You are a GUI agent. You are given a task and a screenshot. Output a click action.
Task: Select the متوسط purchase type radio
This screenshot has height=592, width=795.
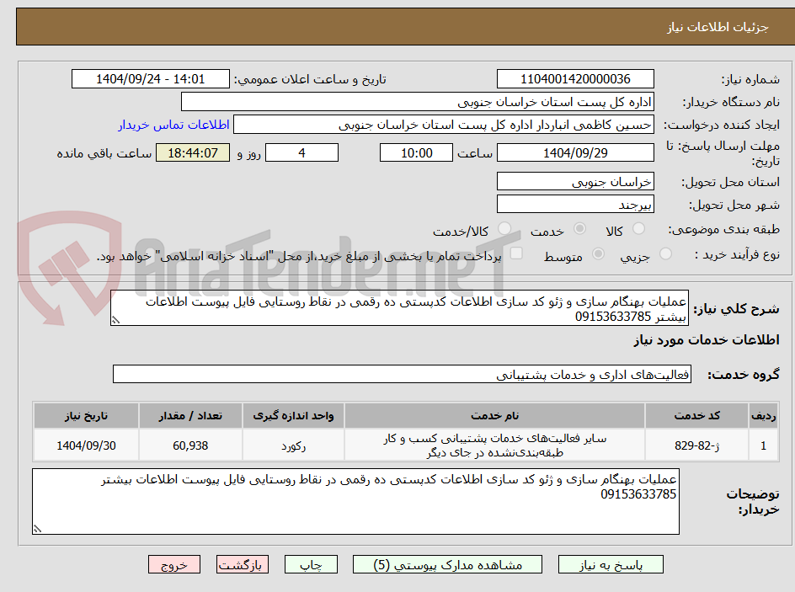tap(599, 255)
